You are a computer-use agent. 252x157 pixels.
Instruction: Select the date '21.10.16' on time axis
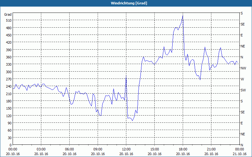(239, 154)
